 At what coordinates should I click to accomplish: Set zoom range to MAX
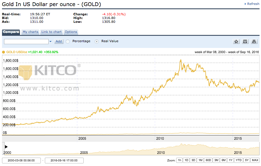255,160
